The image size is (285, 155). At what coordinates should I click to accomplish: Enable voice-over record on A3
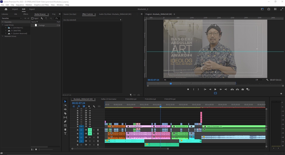pos(98,137)
